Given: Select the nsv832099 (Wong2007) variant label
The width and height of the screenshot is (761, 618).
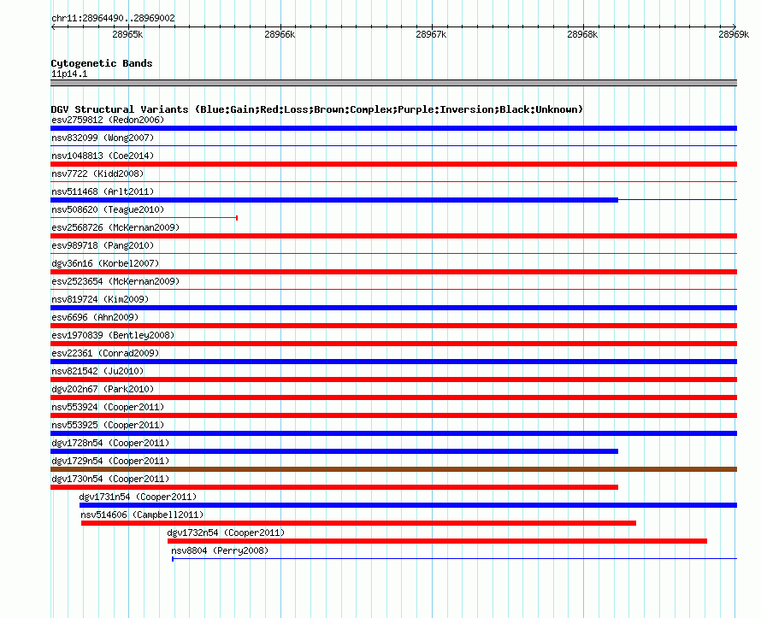Looking at the screenshot, I should 103,138.
